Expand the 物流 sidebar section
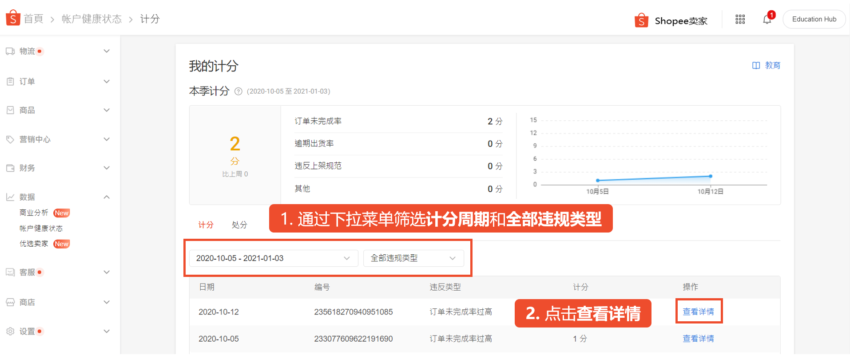850x355 pixels. tap(107, 51)
